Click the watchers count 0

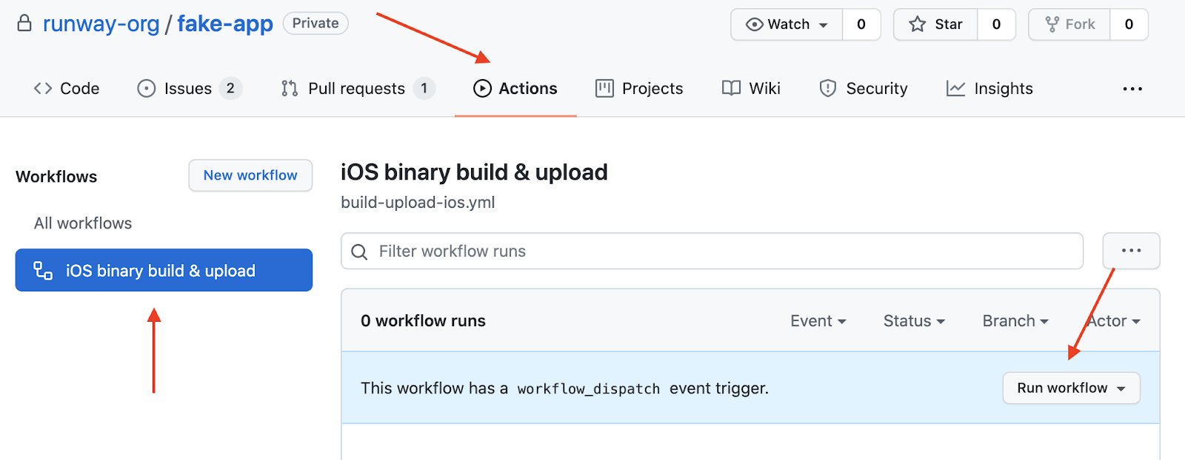[861, 24]
